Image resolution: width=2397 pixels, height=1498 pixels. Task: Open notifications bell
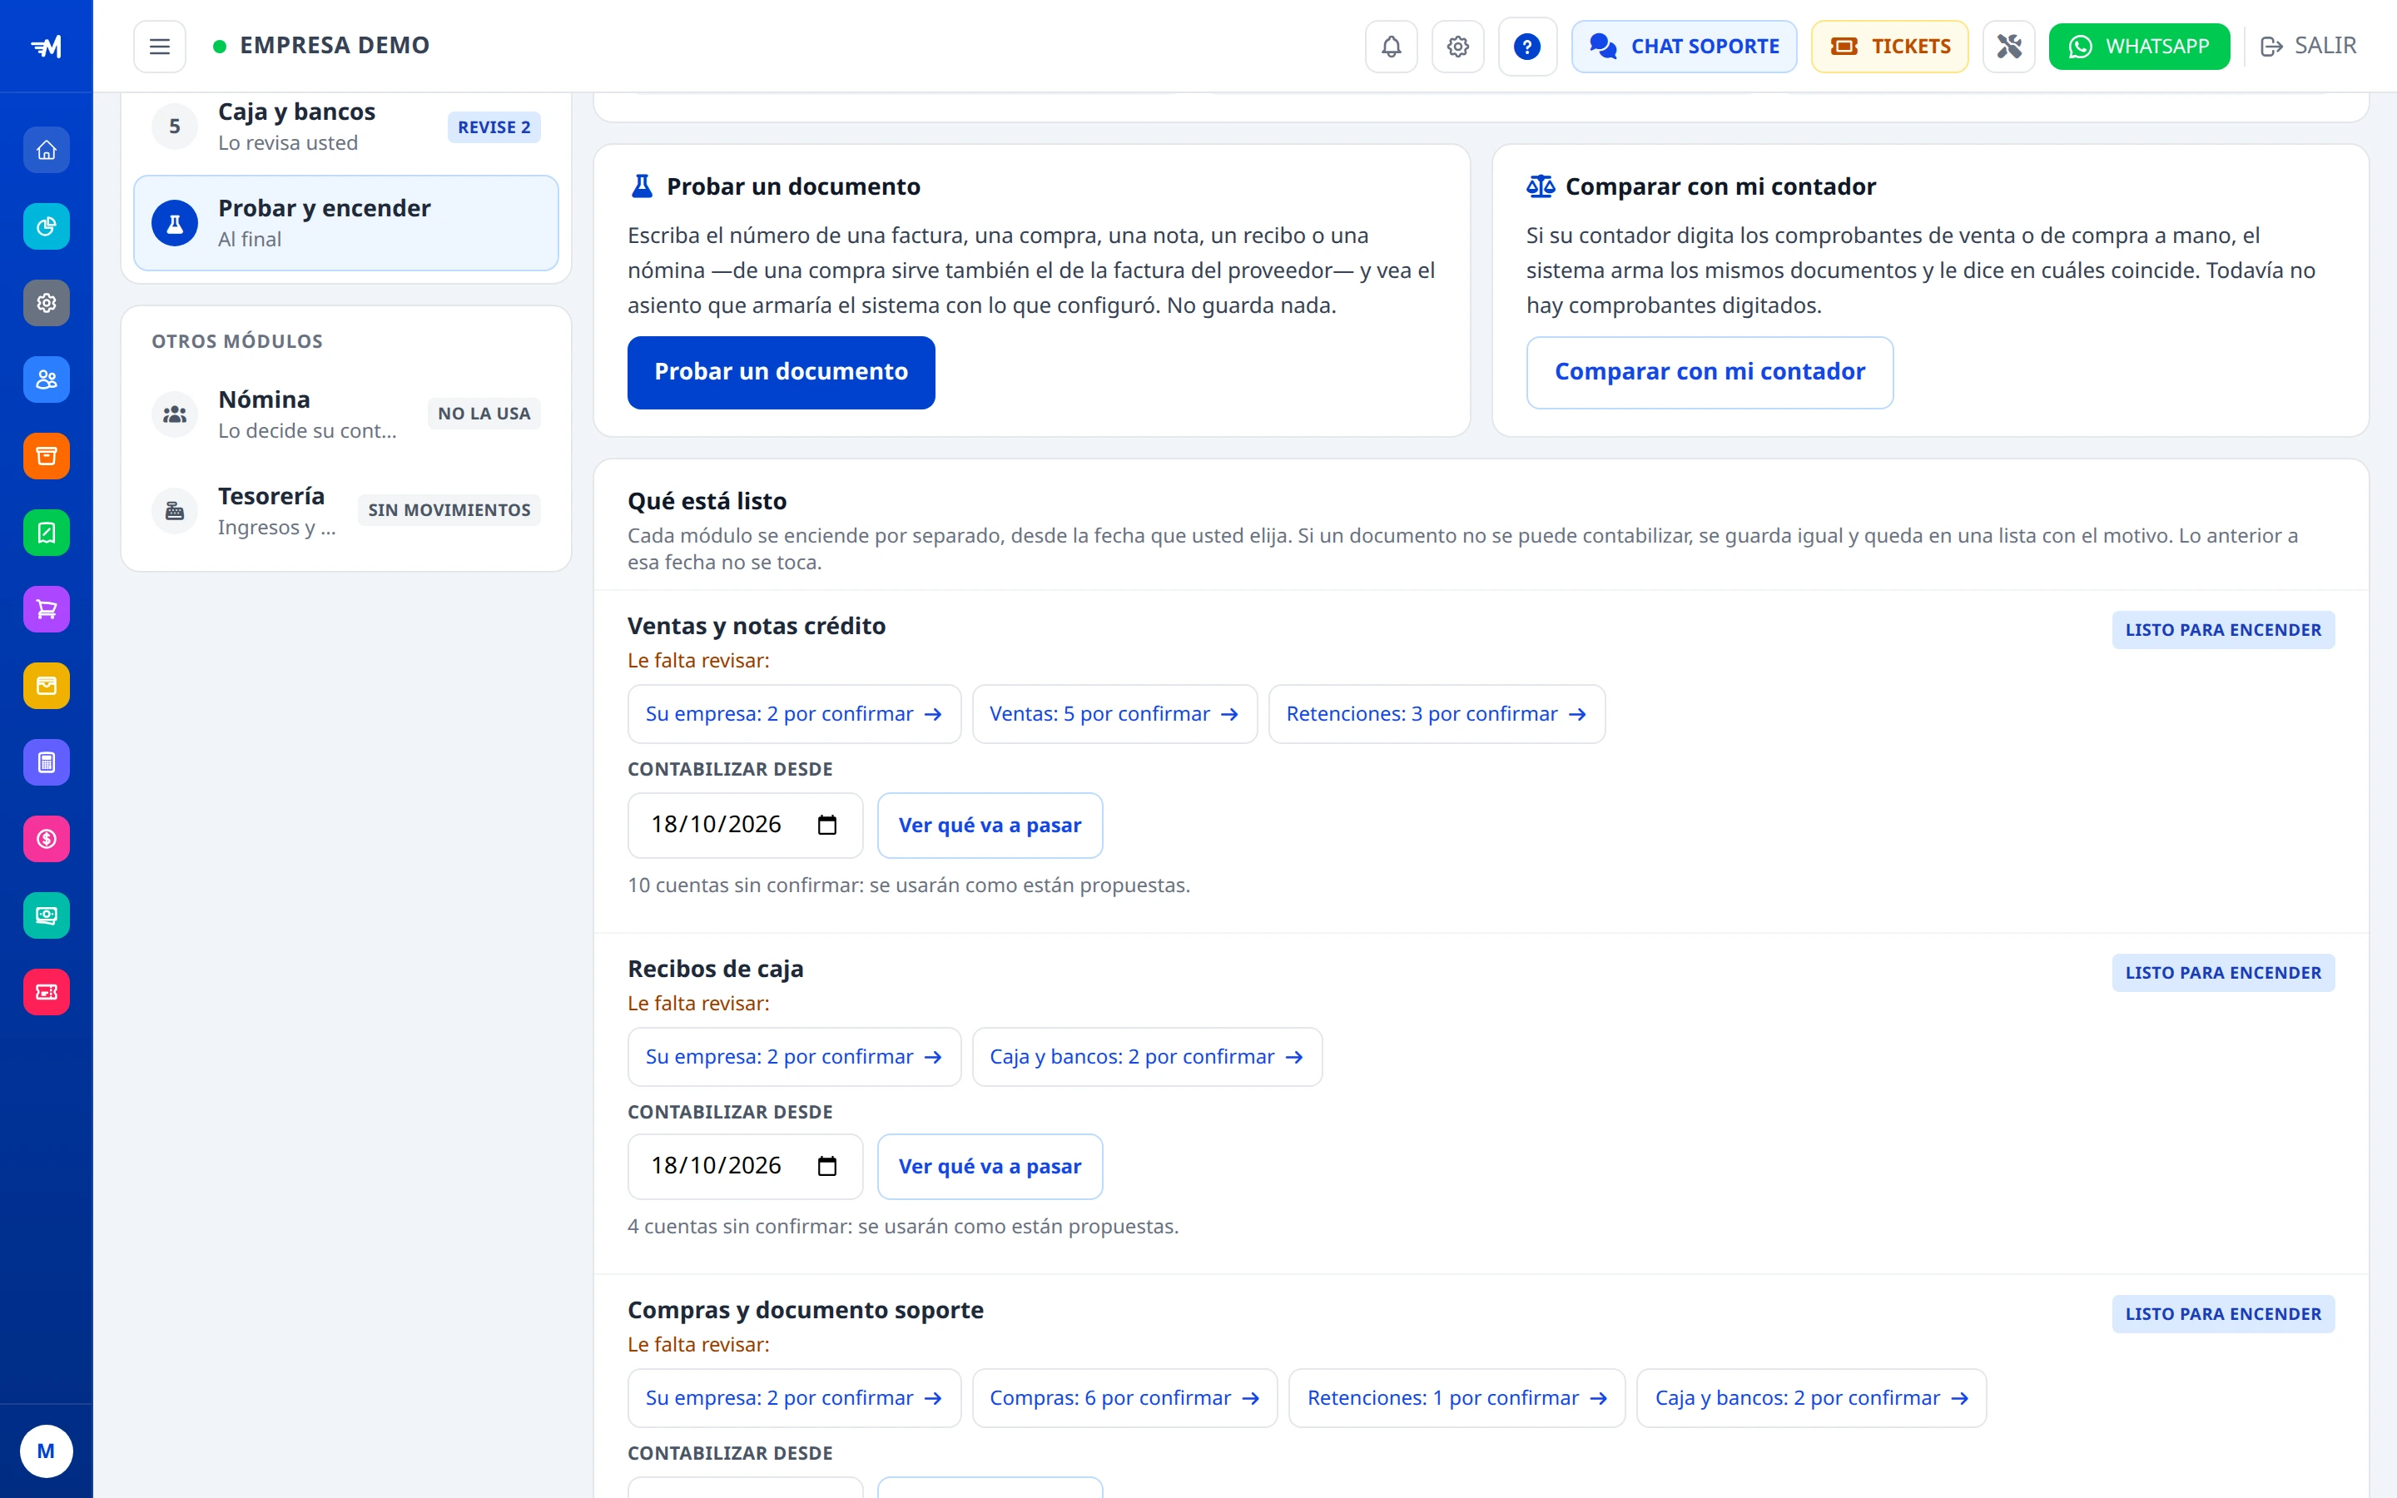[1392, 47]
